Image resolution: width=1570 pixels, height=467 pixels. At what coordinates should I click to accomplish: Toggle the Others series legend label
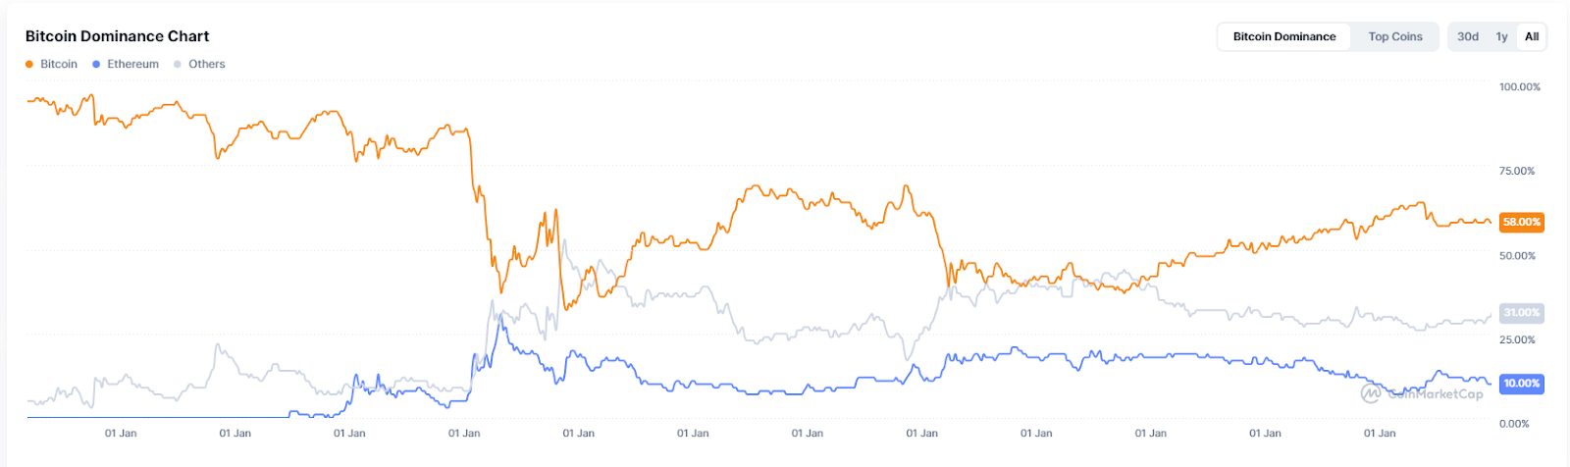(x=206, y=65)
